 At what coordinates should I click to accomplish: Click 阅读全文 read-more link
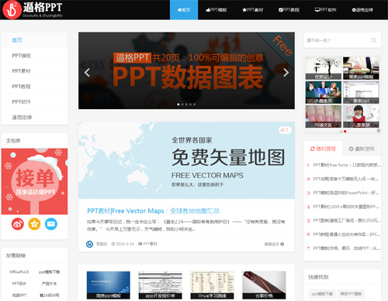pos(274,244)
